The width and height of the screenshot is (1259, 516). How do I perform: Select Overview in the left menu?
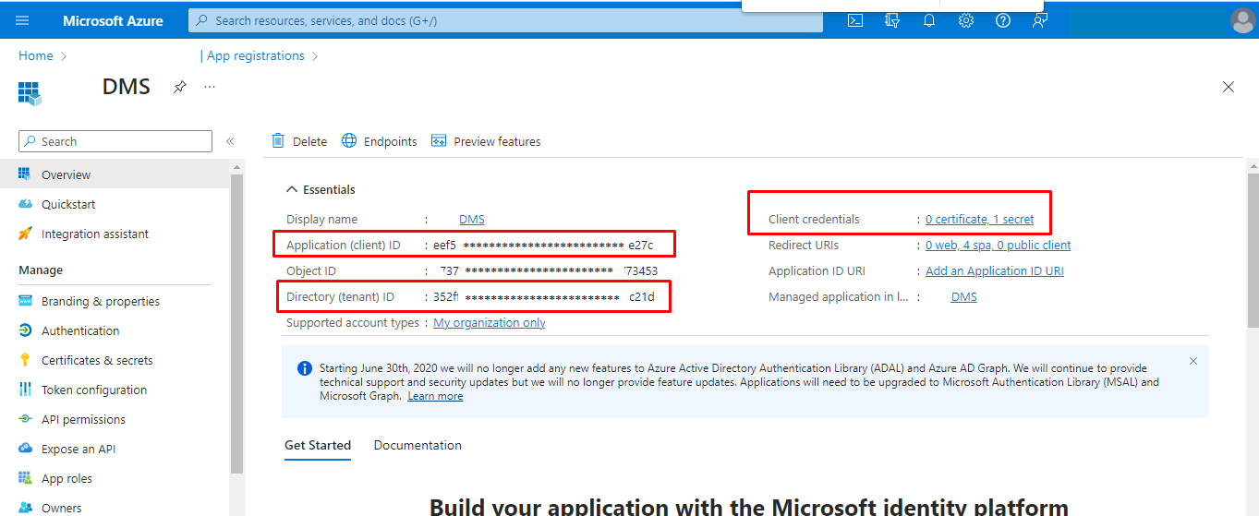click(x=115, y=174)
